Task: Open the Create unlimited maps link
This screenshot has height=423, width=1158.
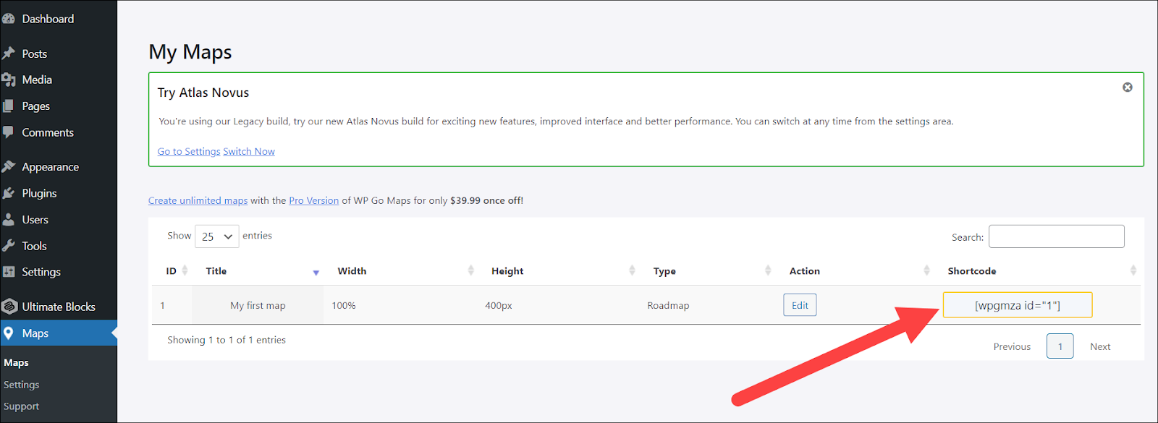Action: tap(198, 200)
